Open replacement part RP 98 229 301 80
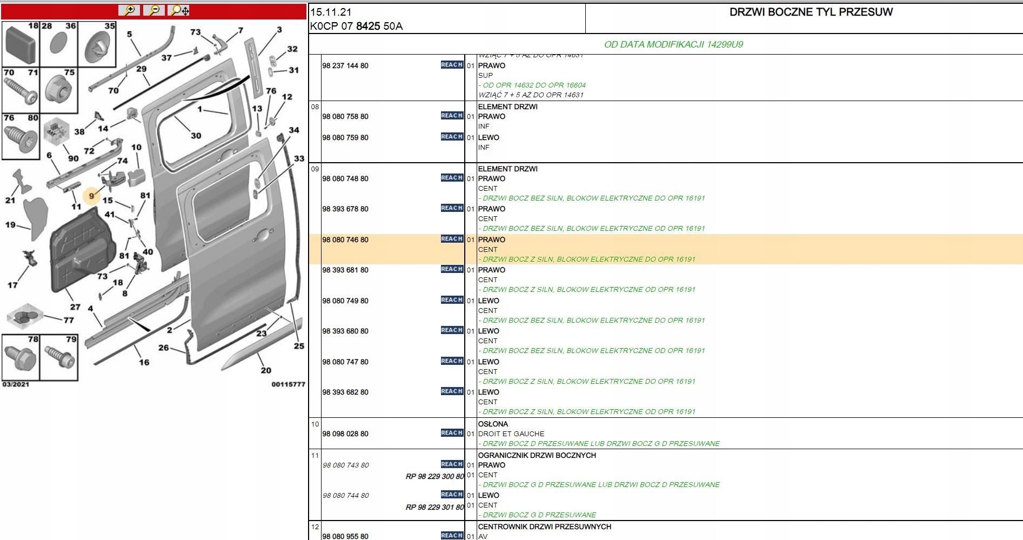This screenshot has width=1023, height=540. (x=434, y=507)
